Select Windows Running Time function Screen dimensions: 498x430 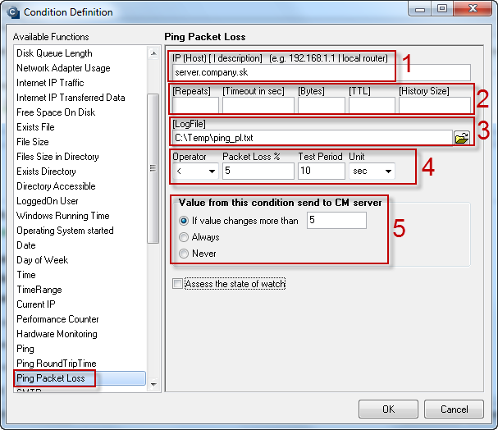pos(63,216)
